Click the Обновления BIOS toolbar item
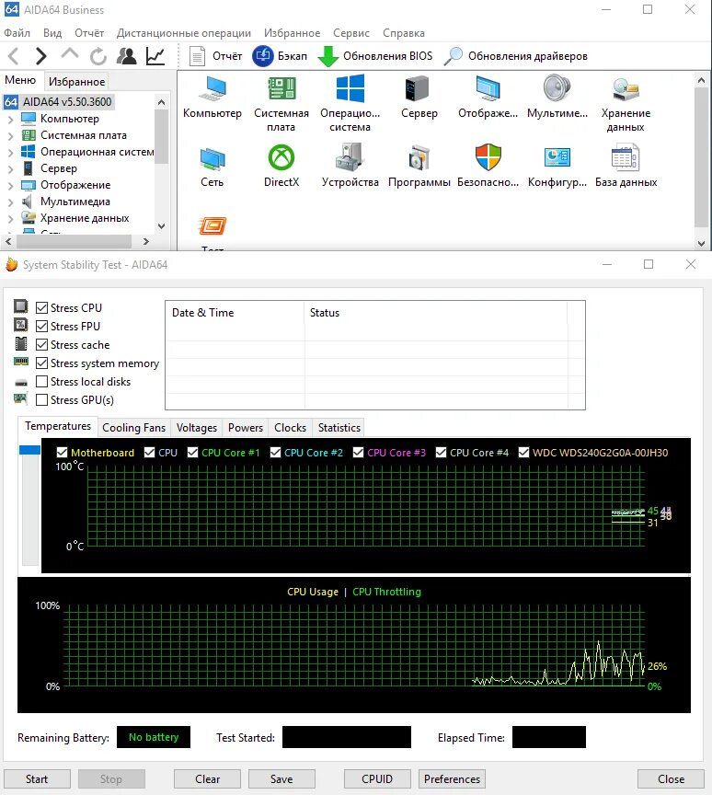 (x=375, y=56)
